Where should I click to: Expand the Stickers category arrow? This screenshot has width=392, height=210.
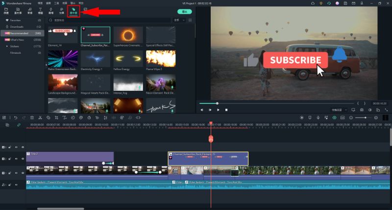coord(7,46)
